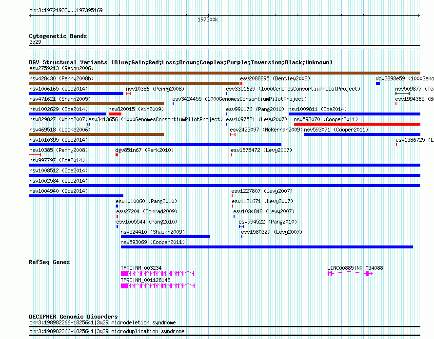
Task: Click the blue nsv593069 gain bar
Action: (x=267, y=247)
